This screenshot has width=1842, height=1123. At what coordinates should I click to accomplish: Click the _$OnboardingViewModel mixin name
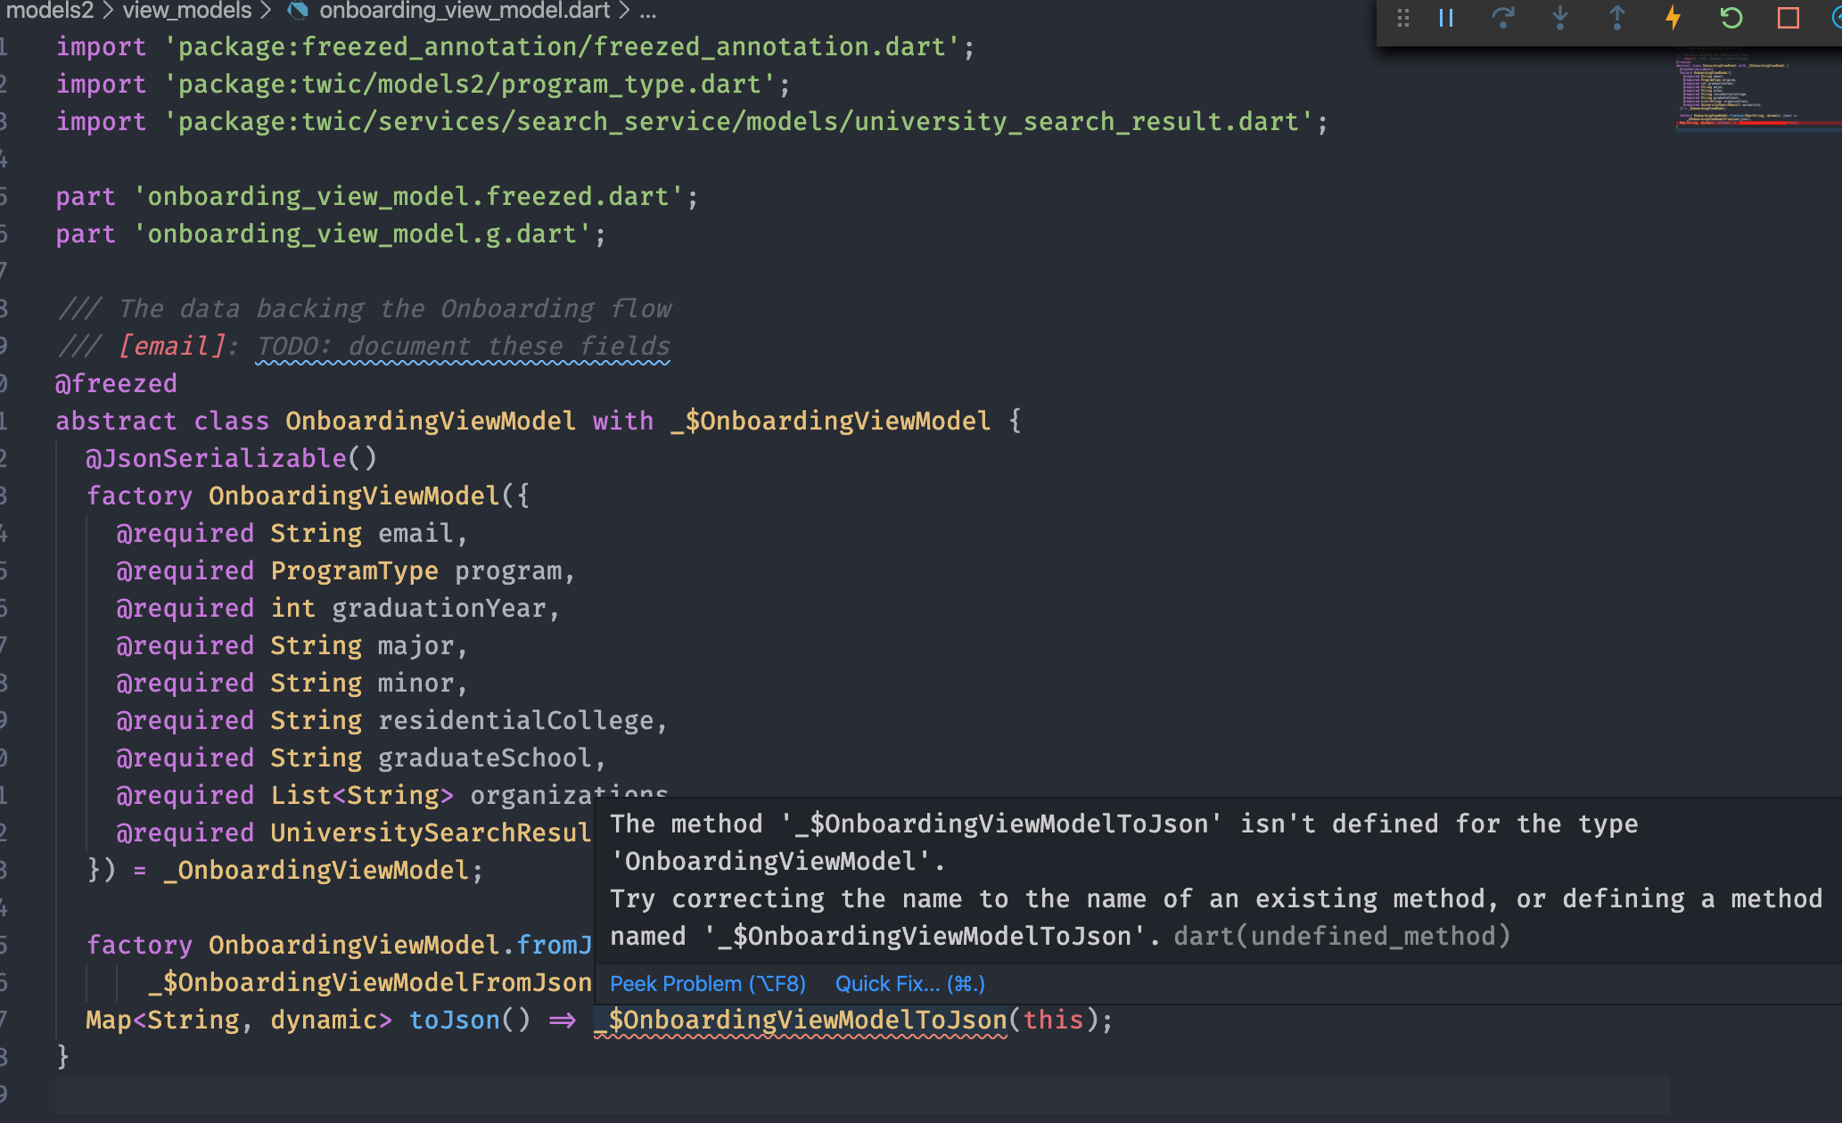831,421
